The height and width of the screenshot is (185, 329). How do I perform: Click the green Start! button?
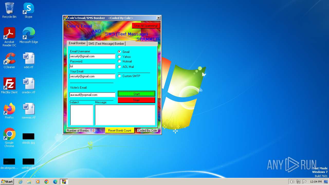(136, 94)
